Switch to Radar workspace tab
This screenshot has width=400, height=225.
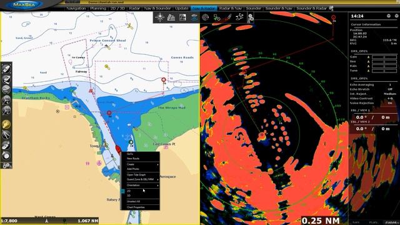[x=134, y=8]
